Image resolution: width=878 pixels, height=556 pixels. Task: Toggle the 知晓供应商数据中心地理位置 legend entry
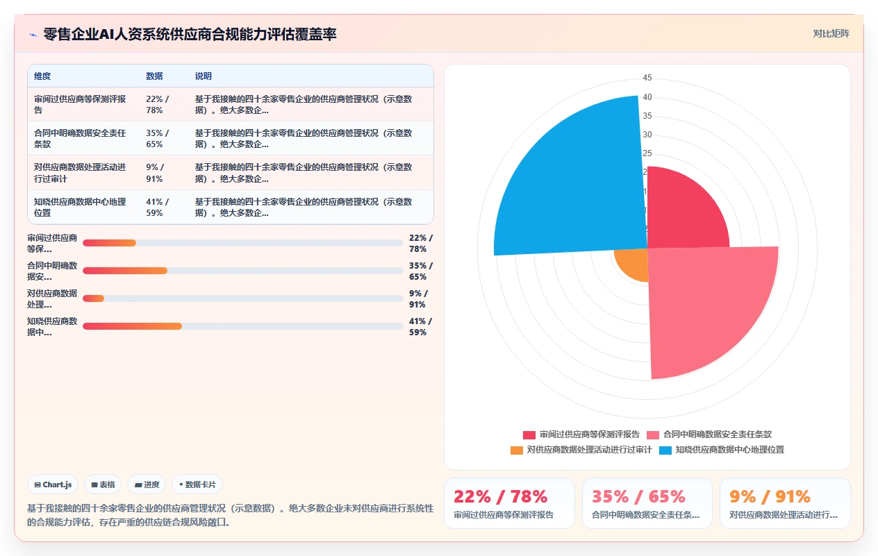(x=722, y=450)
